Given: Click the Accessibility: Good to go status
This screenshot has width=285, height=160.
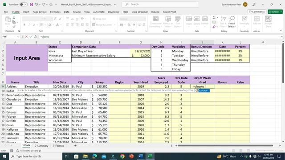Looking at the screenshot, I should pyautogui.click(x=28, y=151).
